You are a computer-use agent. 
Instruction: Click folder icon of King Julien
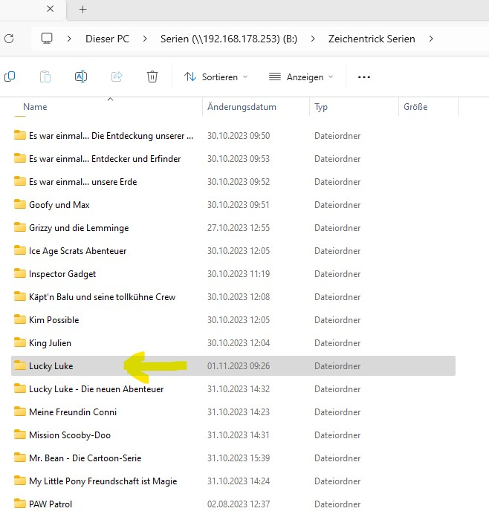pyautogui.click(x=19, y=342)
